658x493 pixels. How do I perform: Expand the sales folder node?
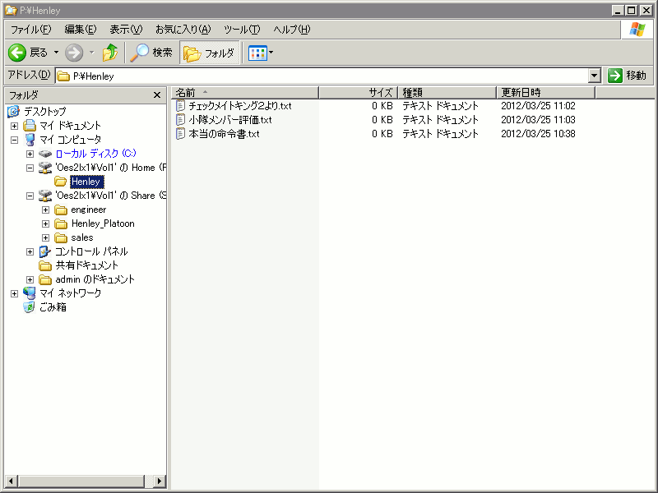[x=45, y=237]
